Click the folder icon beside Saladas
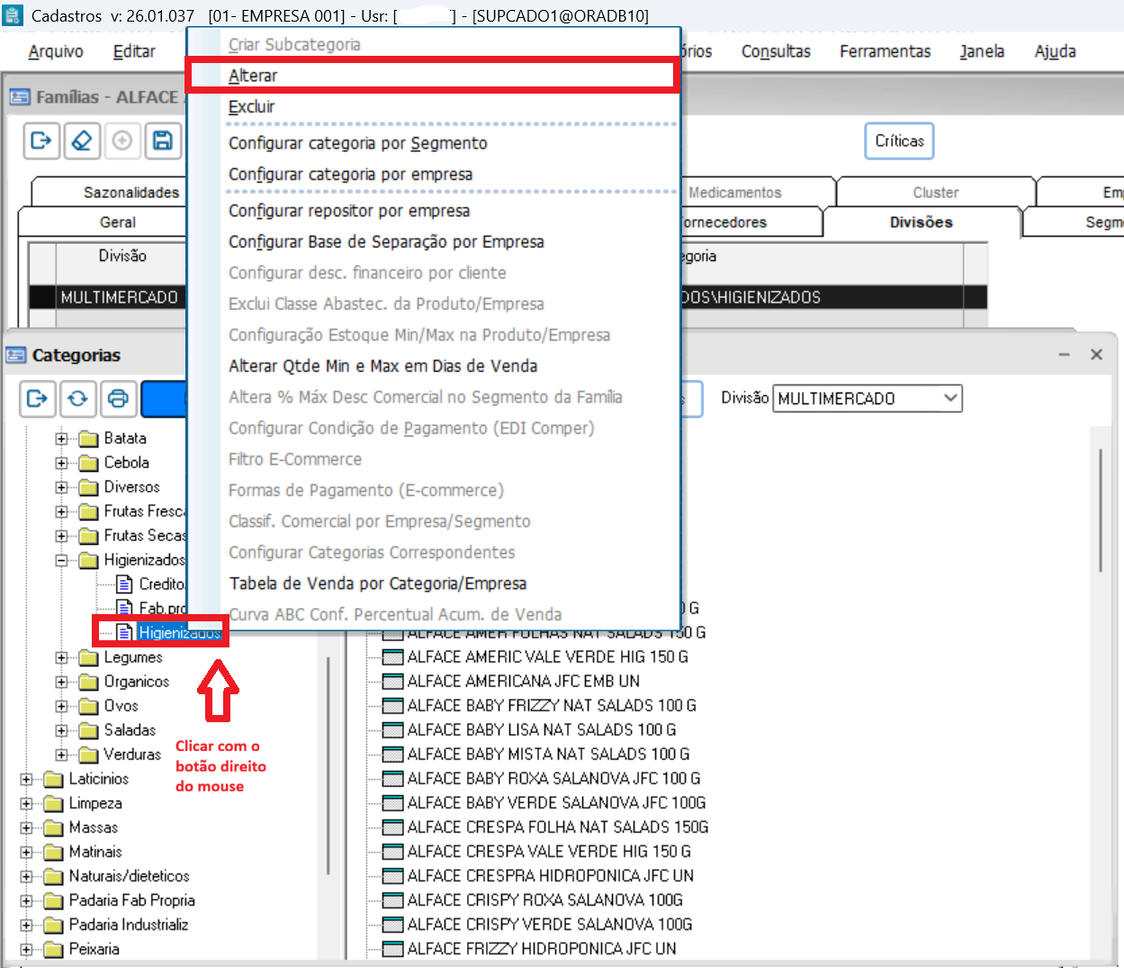 click(88, 730)
